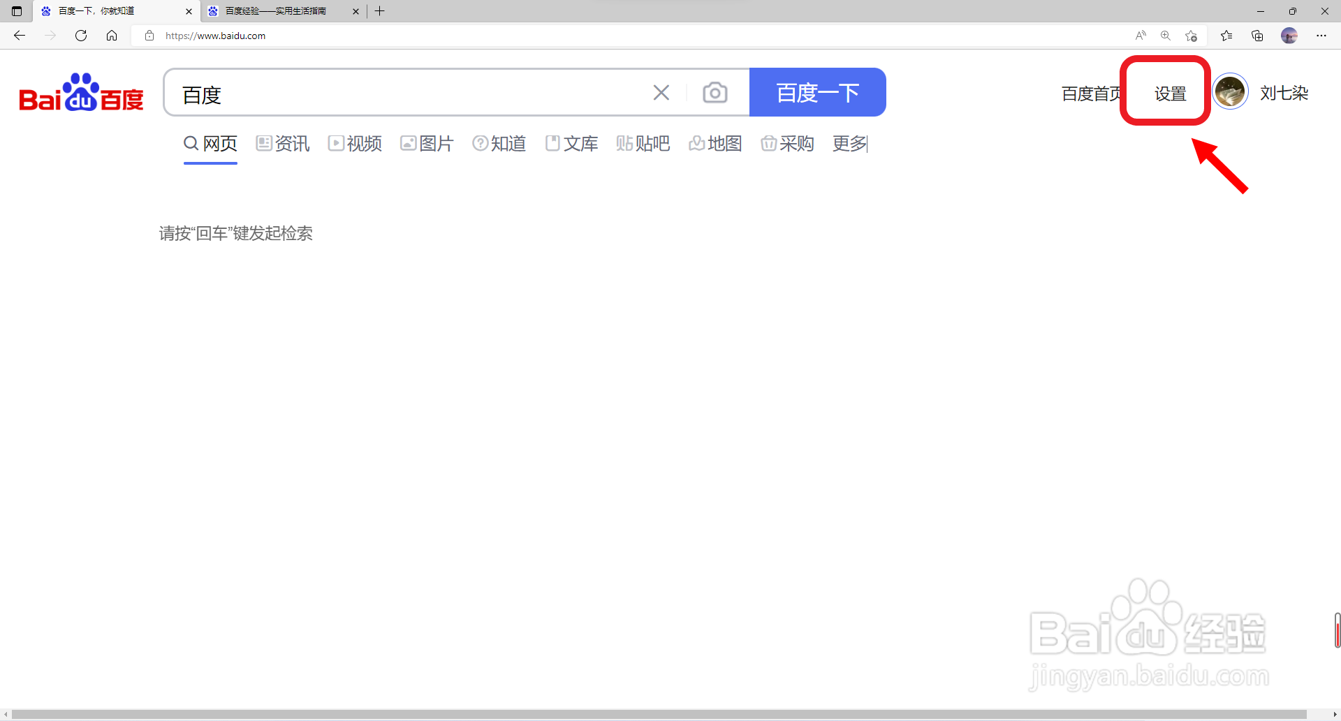Open the 百度首页 link

click(1092, 94)
